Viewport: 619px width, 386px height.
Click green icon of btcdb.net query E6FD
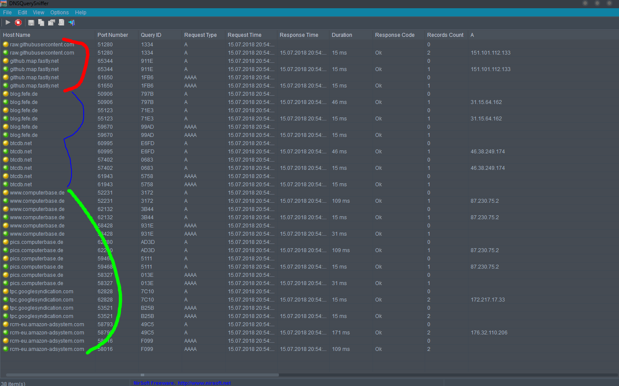click(6, 151)
